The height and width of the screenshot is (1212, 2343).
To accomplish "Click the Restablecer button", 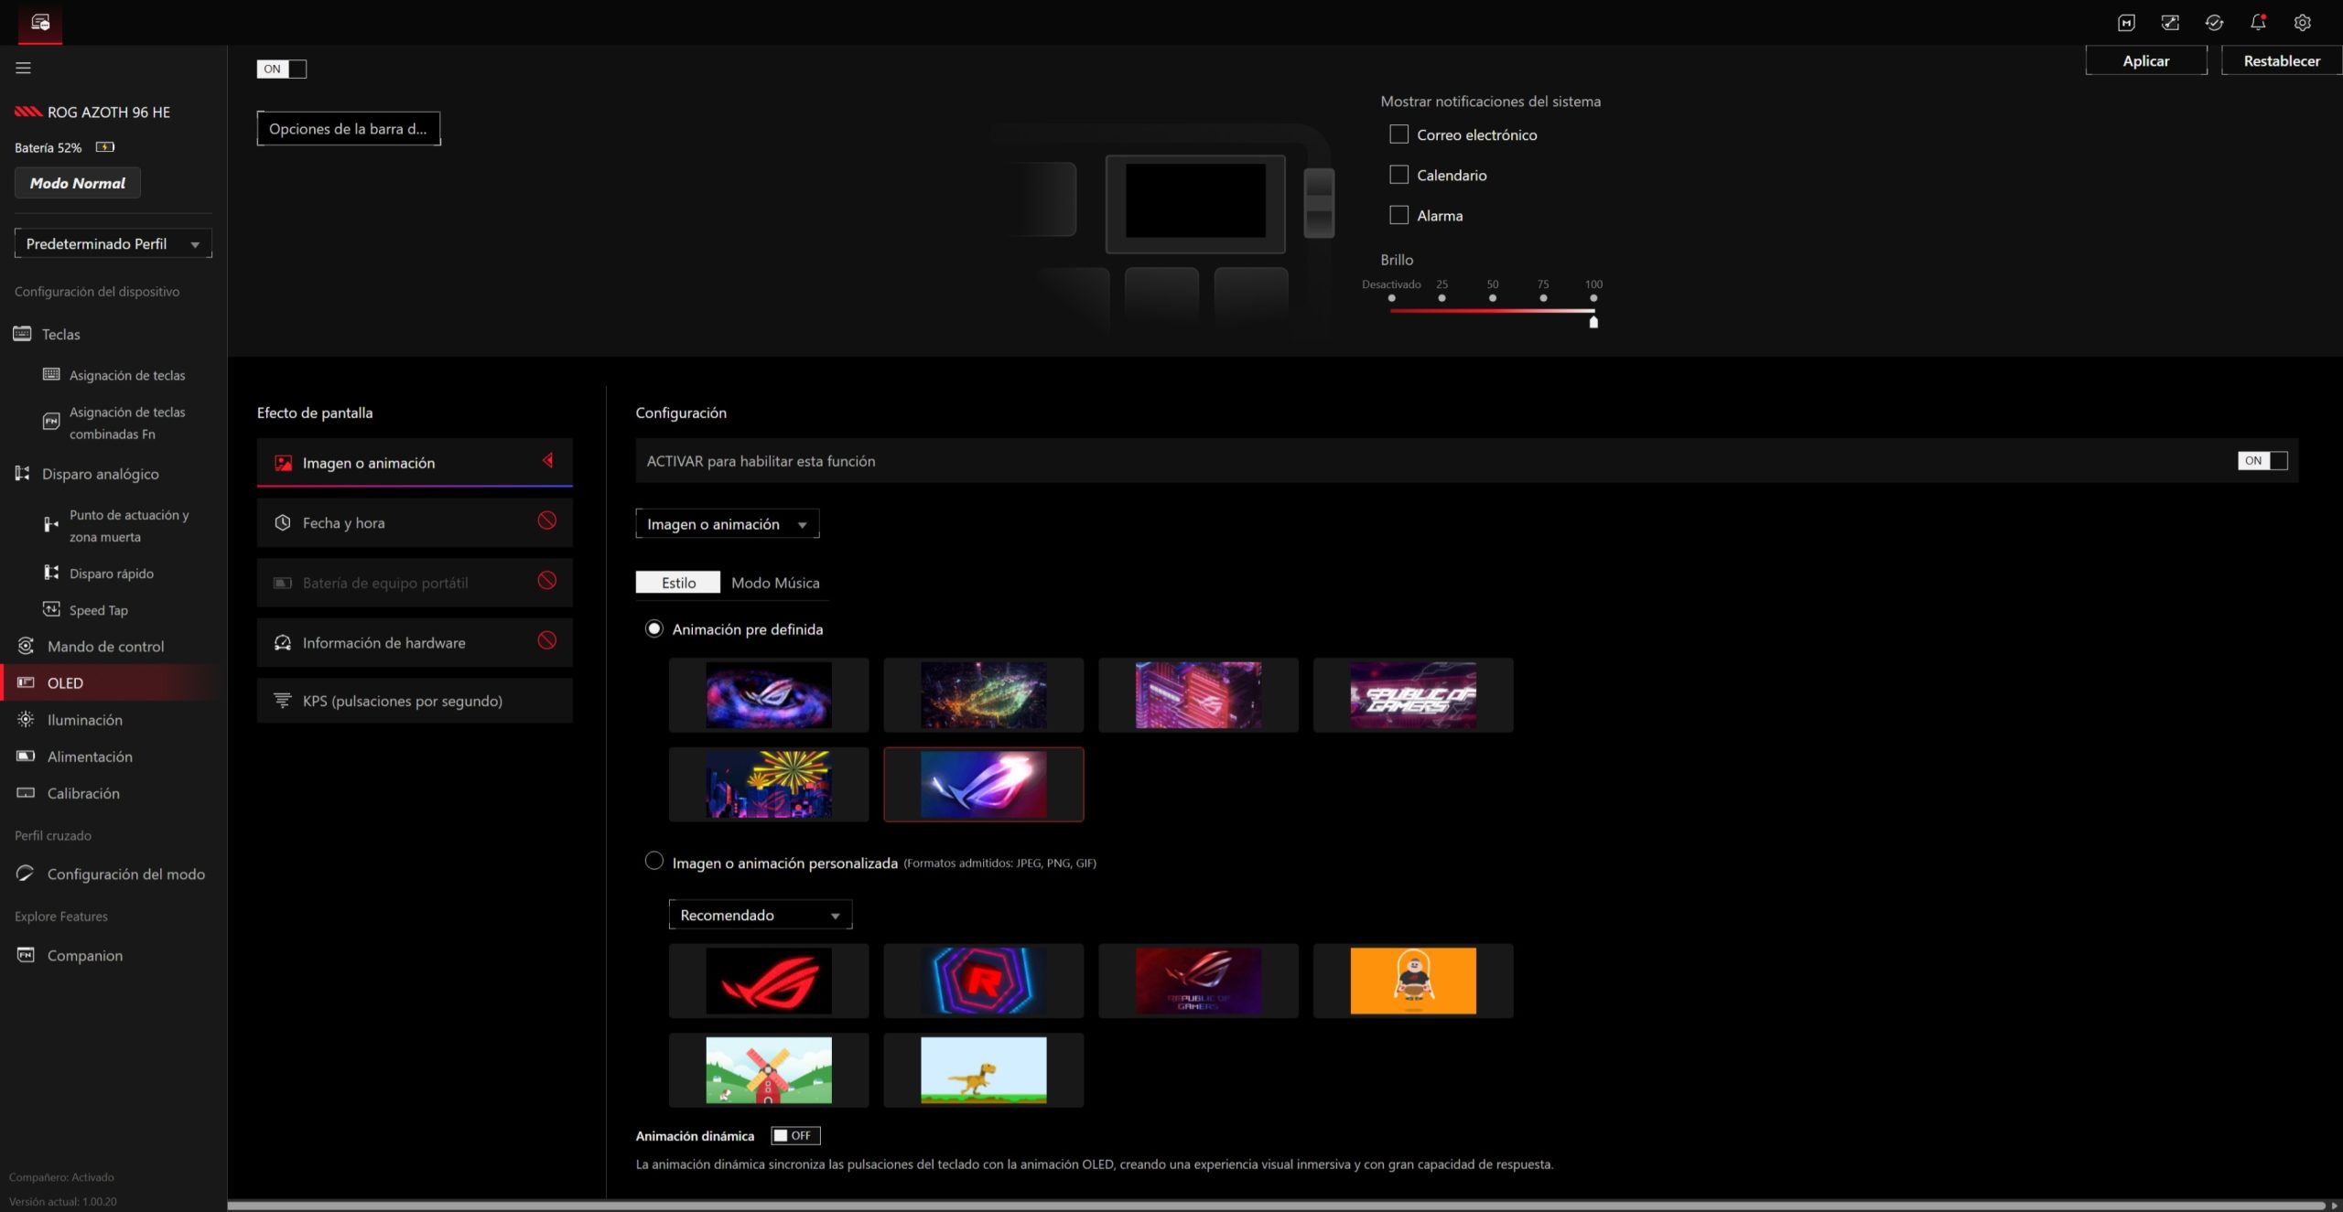I will point(2281,60).
